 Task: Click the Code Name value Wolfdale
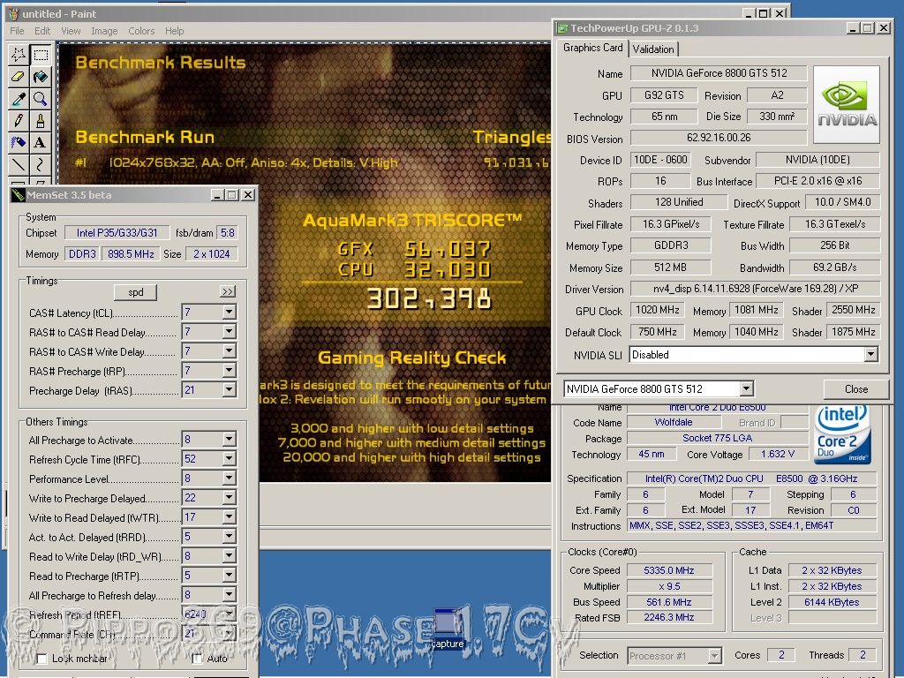pos(673,422)
